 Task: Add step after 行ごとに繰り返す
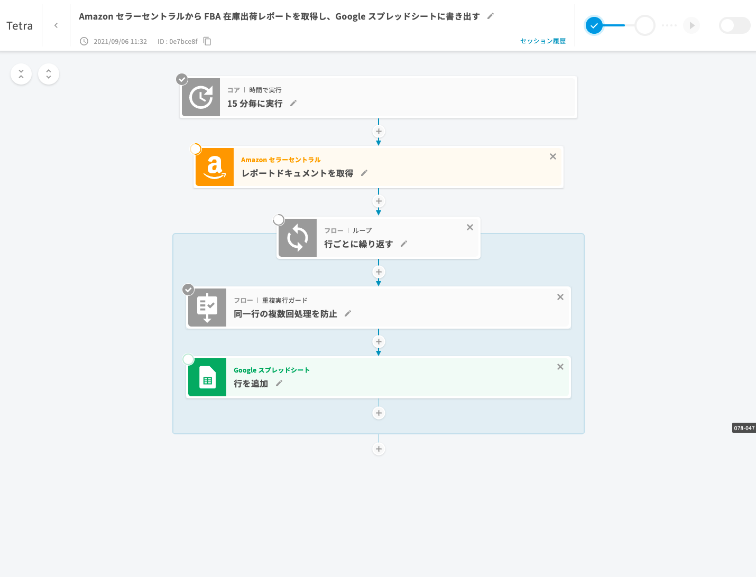[379, 272]
